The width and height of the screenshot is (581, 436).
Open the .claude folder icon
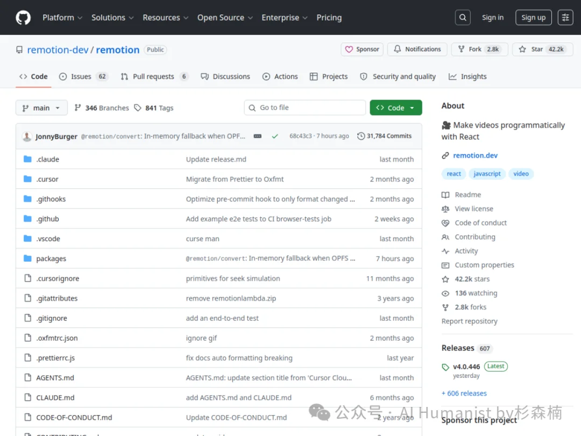point(28,159)
